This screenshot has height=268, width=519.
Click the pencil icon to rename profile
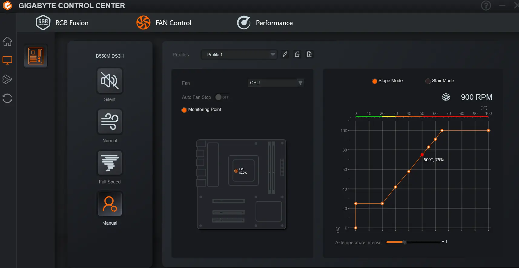point(285,54)
